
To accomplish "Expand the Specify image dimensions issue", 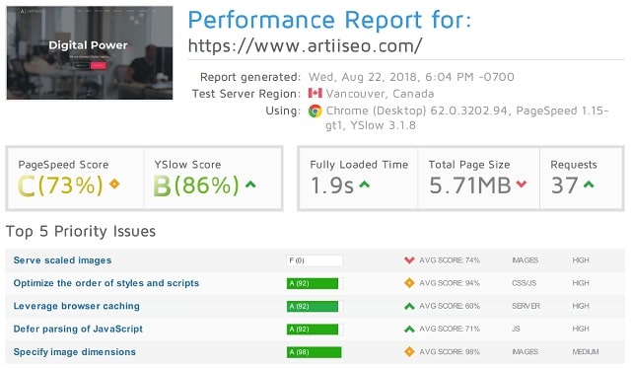I will point(75,352).
